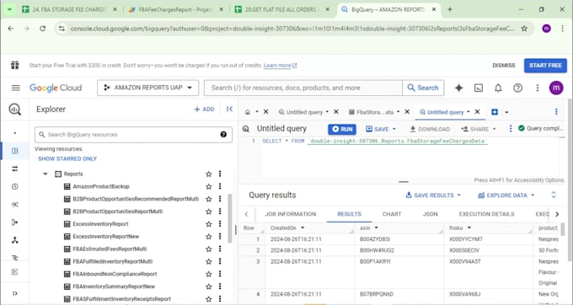573x305 pixels.
Task: Dismiss the free trial banner
Action: click(504, 66)
